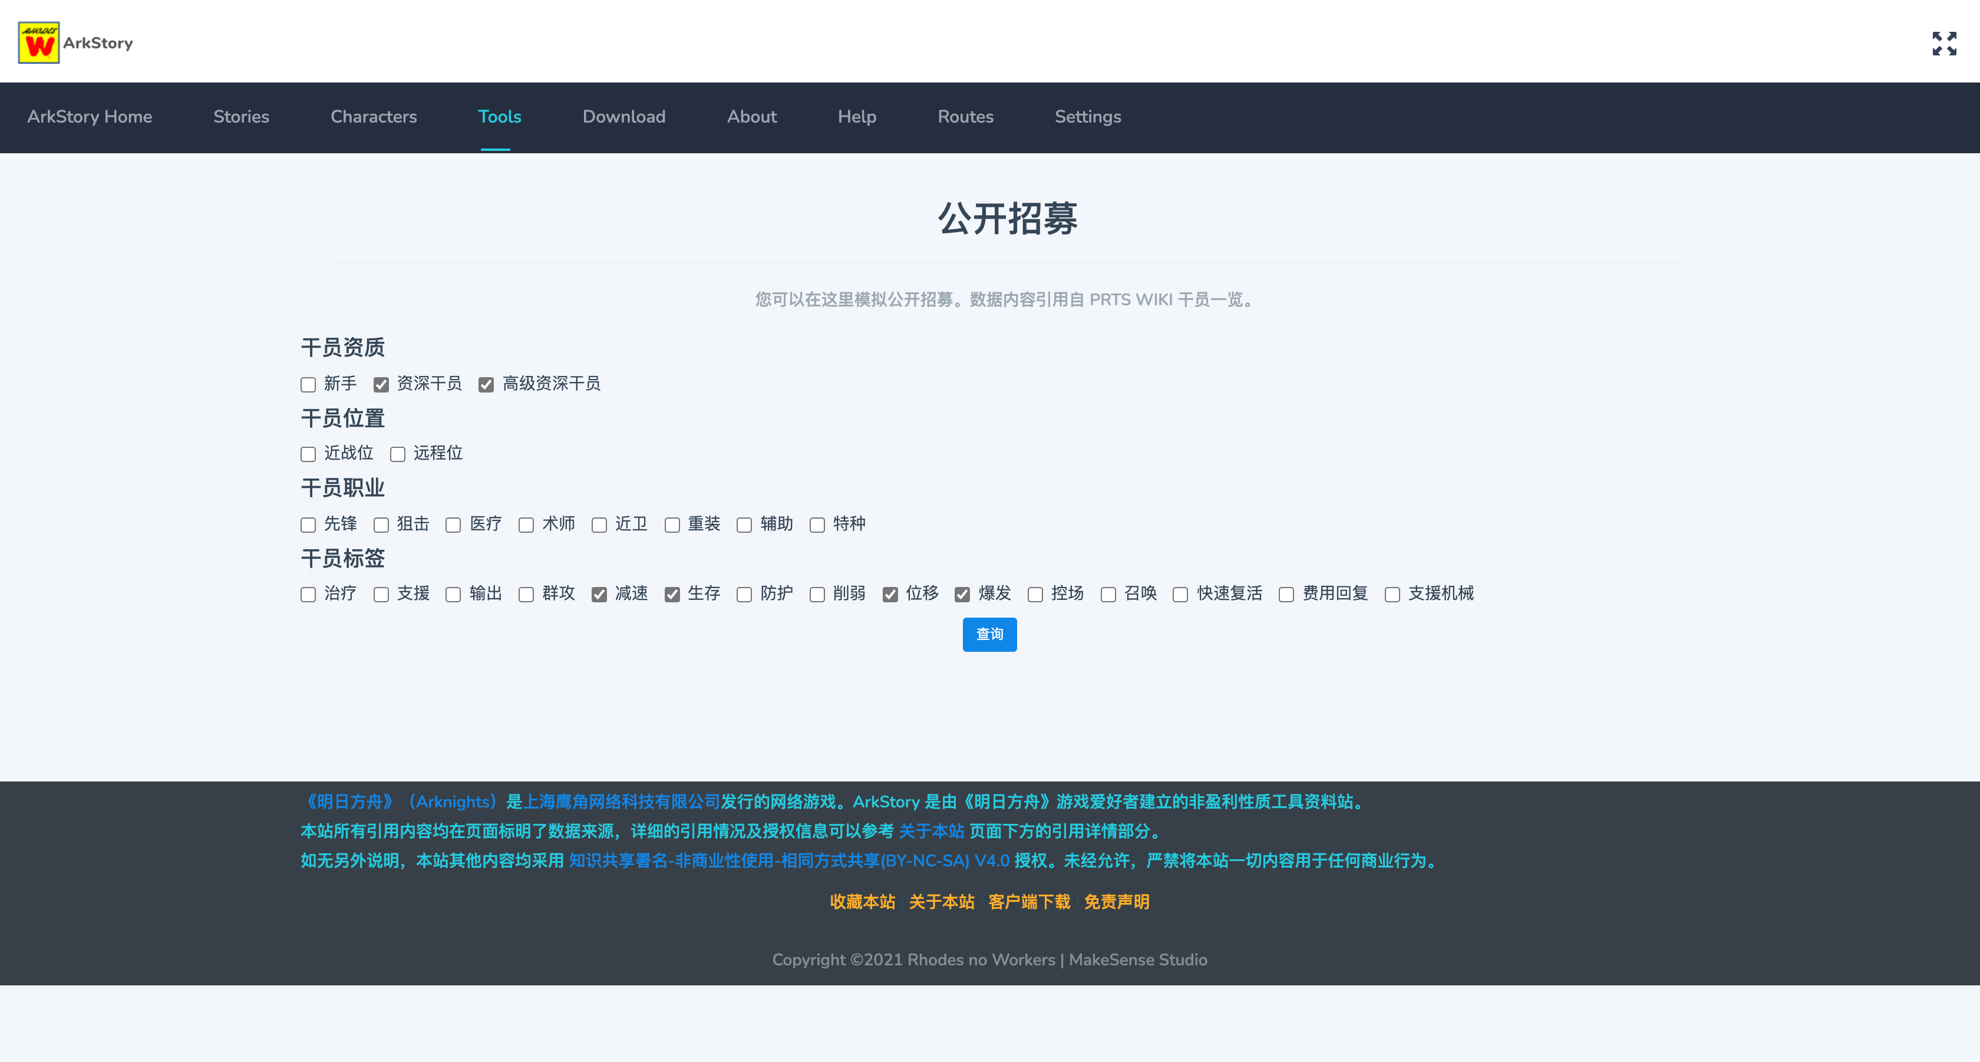Open the Settings menu item
Screen dimensions: 1980x1062
[1087, 117]
